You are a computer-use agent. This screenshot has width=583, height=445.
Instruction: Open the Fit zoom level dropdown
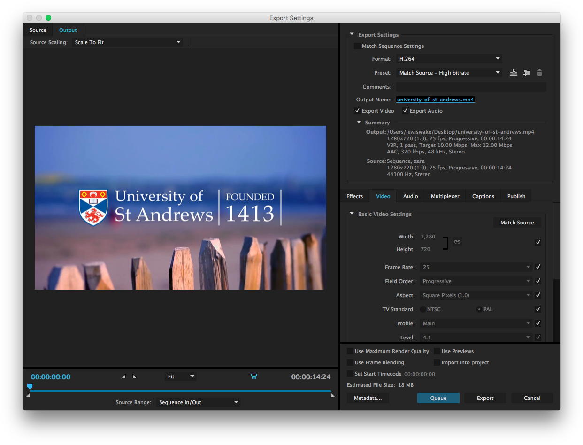[181, 376]
